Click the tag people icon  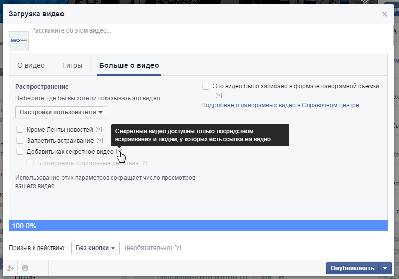pyautogui.click(x=10, y=268)
